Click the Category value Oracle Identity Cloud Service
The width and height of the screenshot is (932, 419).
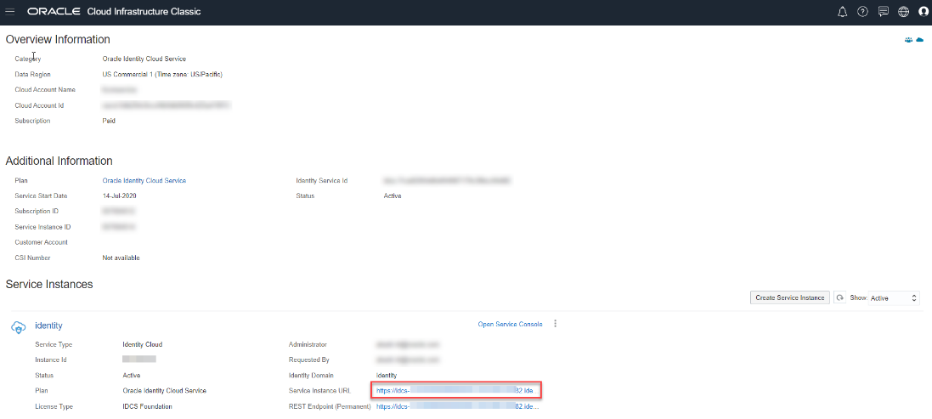[x=144, y=59]
